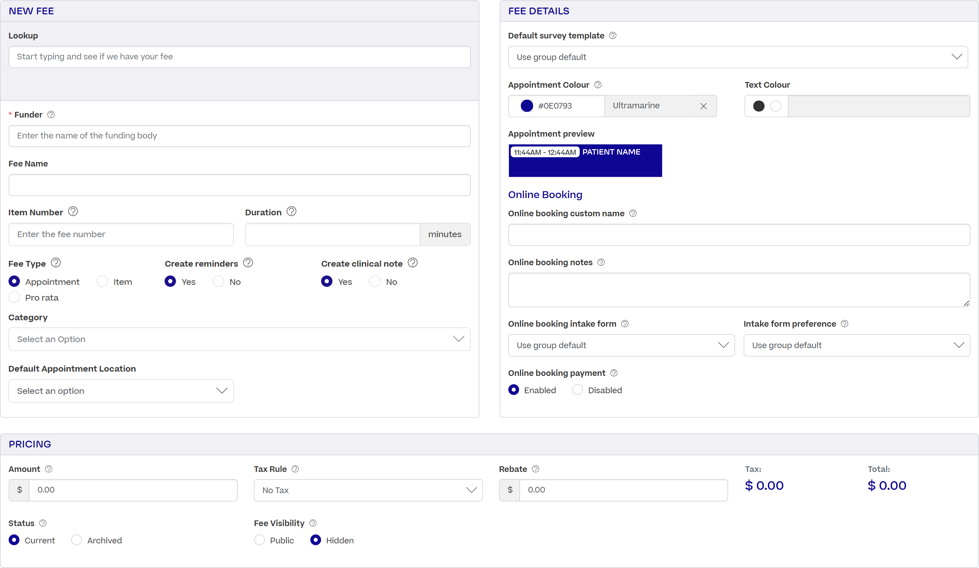This screenshot has width=979, height=568.
Task: Select the white Text Colour swatch
Action: pyautogui.click(x=775, y=106)
